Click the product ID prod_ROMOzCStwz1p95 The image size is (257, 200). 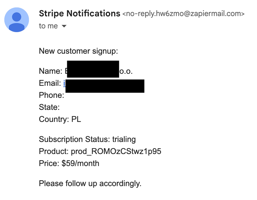click(116, 152)
